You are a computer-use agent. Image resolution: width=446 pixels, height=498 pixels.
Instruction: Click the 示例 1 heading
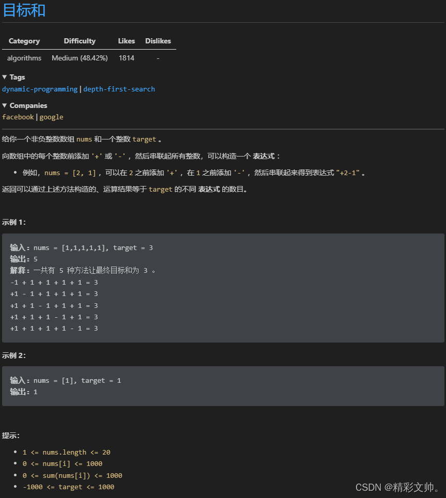coord(14,222)
